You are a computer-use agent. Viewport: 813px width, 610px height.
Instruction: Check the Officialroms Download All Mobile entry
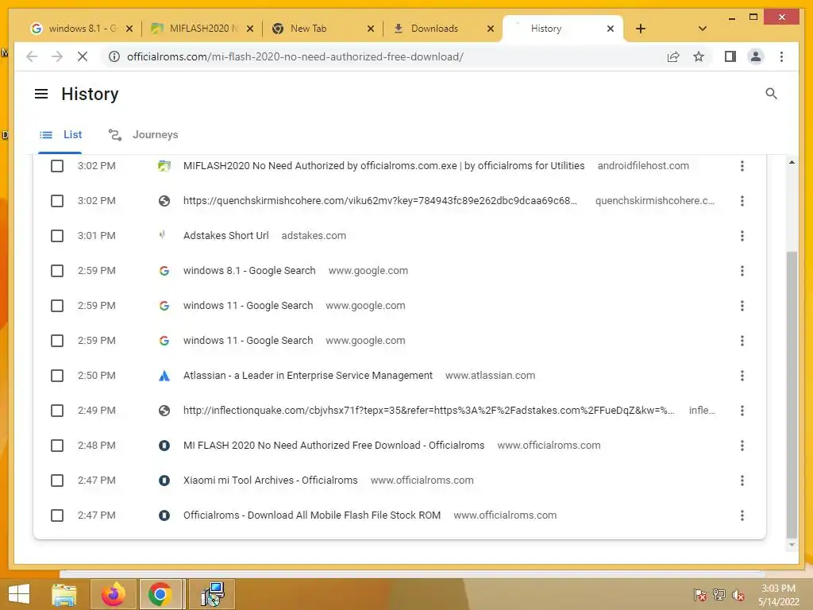57,515
